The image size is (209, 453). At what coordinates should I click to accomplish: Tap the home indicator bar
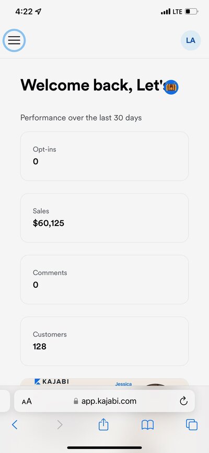104,448
